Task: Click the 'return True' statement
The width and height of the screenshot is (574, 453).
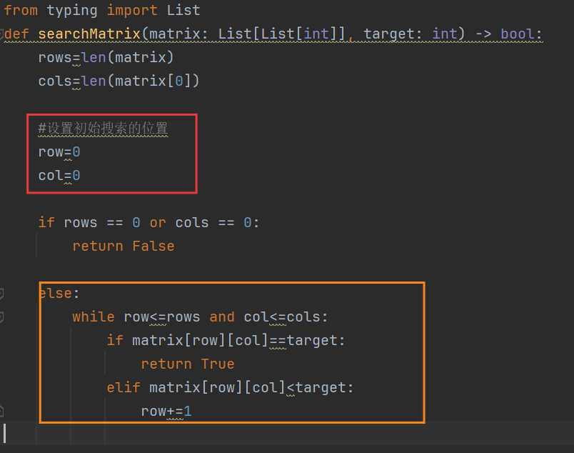Action: 188,364
